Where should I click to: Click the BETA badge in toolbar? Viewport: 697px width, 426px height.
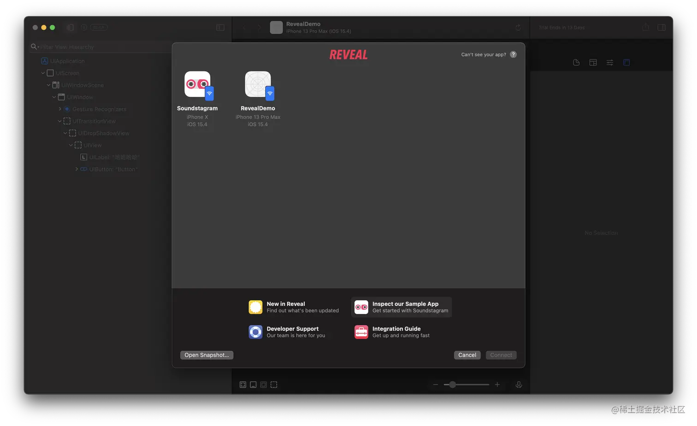(x=99, y=27)
